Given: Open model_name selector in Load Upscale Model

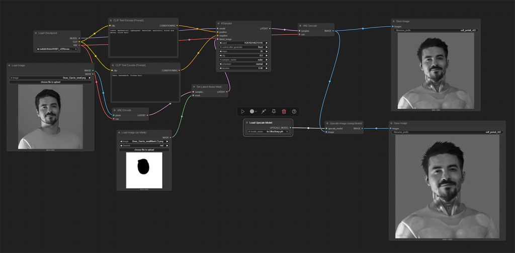Looking at the screenshot, I should [268, 132].
